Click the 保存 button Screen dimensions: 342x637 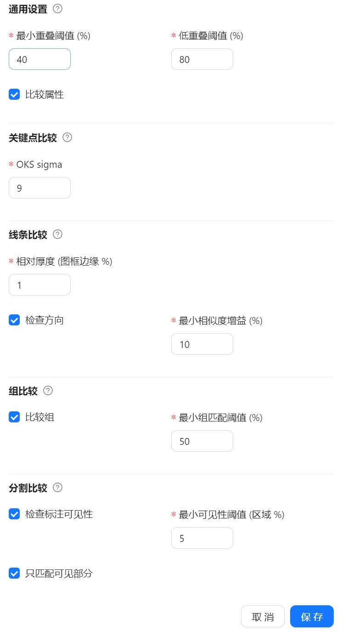click(312, 616)
